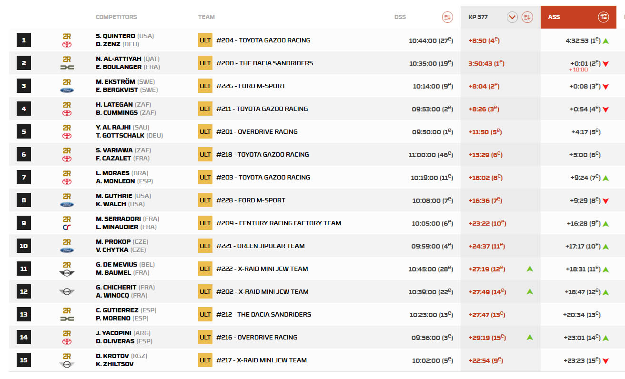This screenshot has height=379, width=625.
Task: Click green up arrow in G. Chicherit KP column
Action: point(529,291)
